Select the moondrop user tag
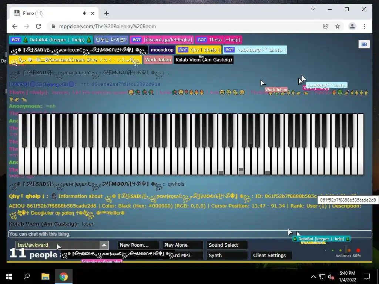 coord(162,50)
